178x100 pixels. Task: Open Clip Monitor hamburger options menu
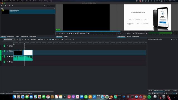tap(88, 33)
